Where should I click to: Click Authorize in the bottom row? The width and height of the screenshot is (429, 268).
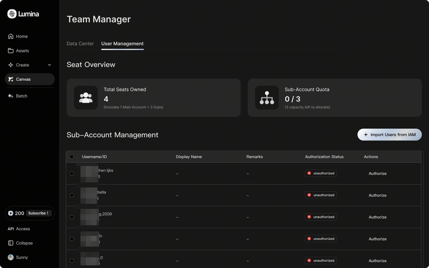coord(377,261)
